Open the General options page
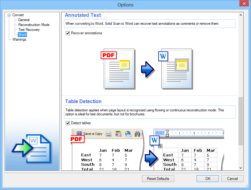The height and width of the screenshot is (190, 251). (x=24, y=20)
